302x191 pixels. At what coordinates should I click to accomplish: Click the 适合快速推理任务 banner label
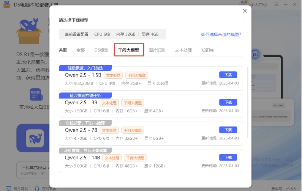(x=85, y=95)
